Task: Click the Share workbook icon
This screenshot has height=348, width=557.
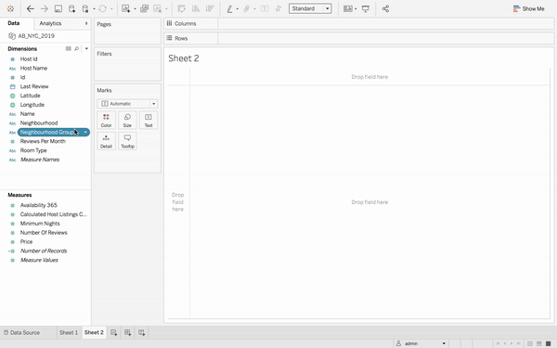Action: point(385,8)
